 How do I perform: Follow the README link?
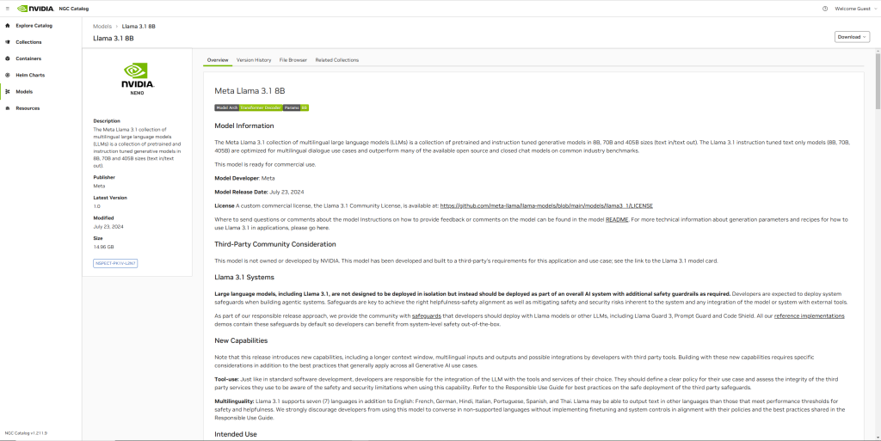[x=617, y=220]
